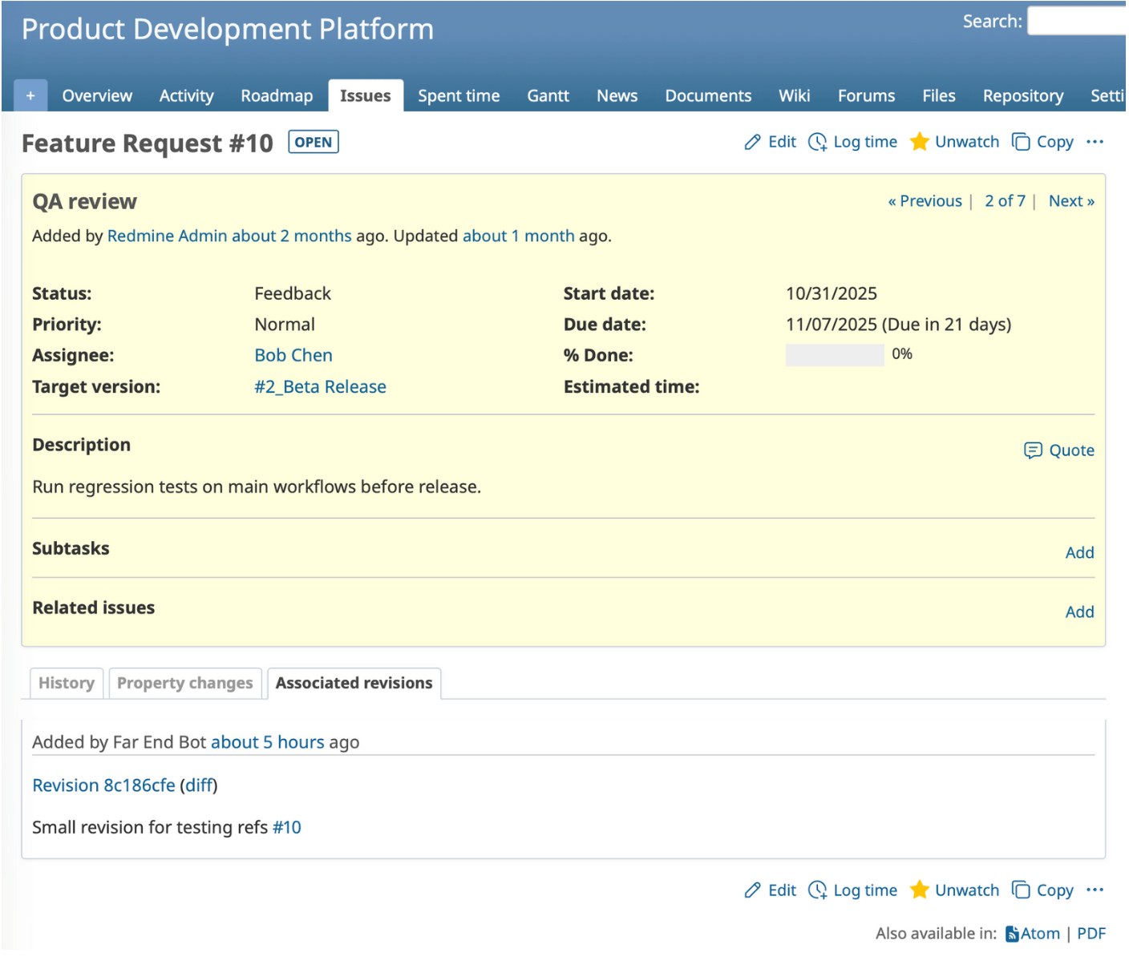The width and height of the screenshot is (1129, 957).
Task: Click the Edit pencil icon
Action: click(x=755, y=141)
